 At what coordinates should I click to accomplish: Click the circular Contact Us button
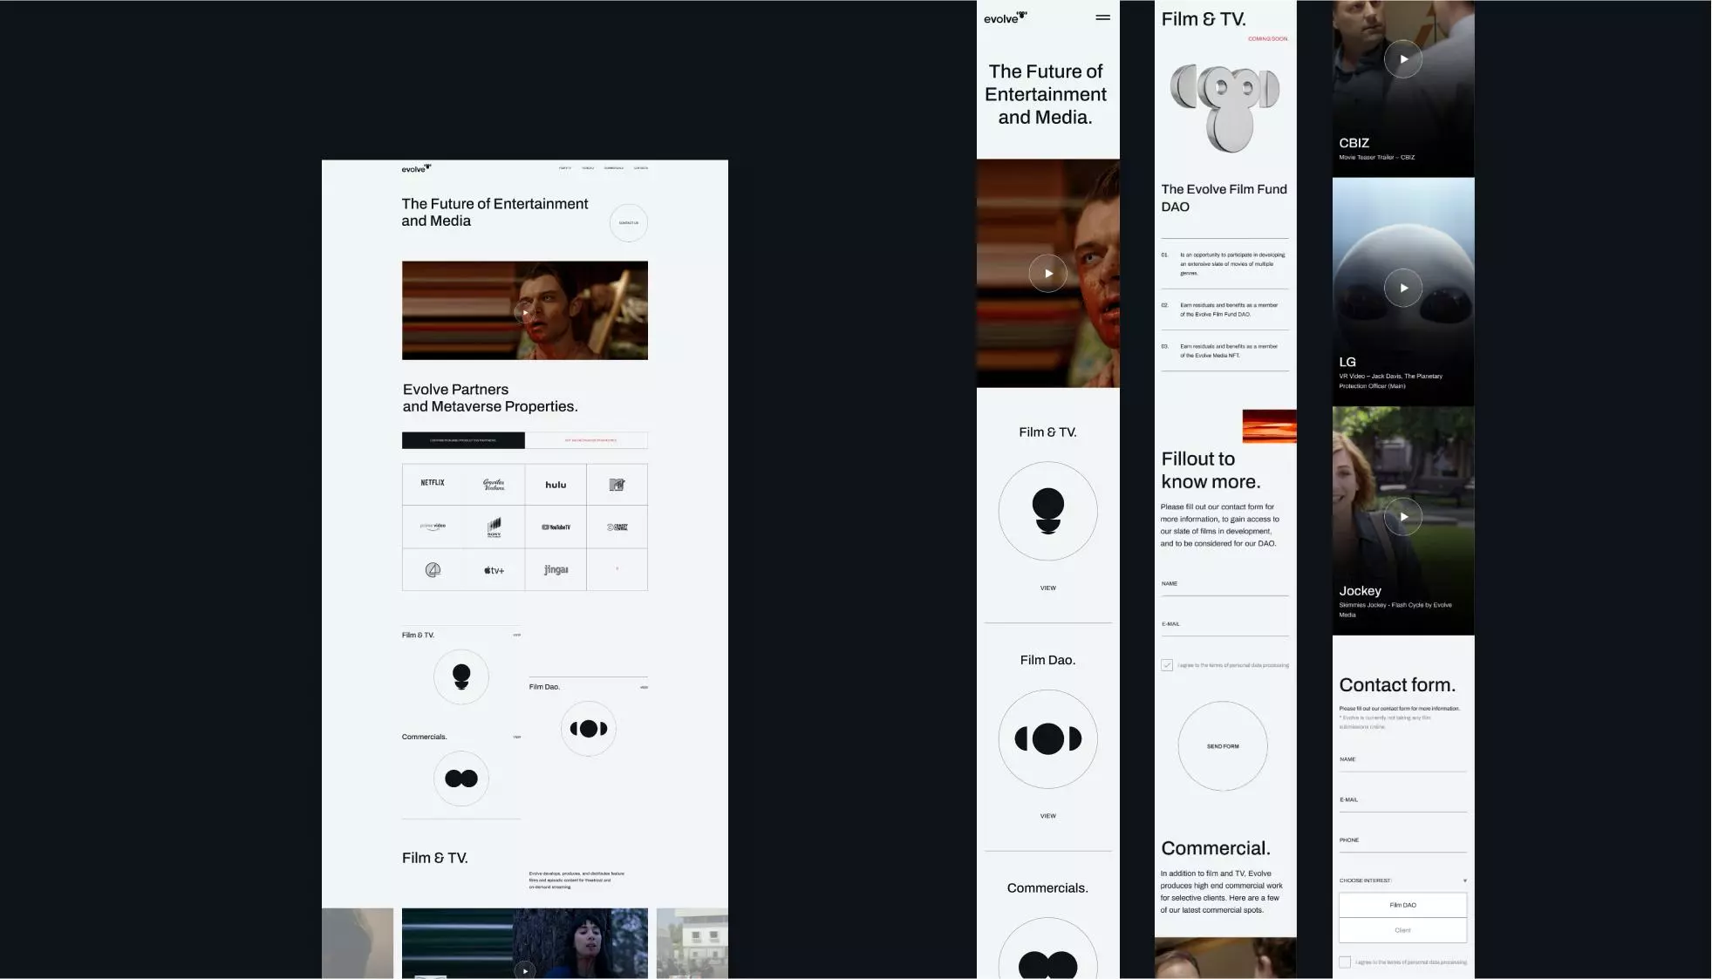tap(628, 223)
